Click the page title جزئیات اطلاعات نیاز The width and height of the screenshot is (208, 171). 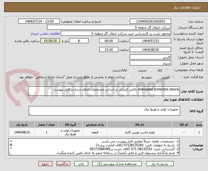[187, 7]
